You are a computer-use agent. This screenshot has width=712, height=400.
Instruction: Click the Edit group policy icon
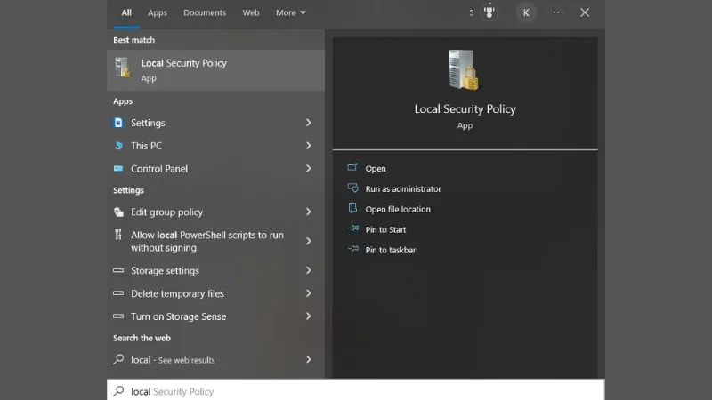click(118, 212)
